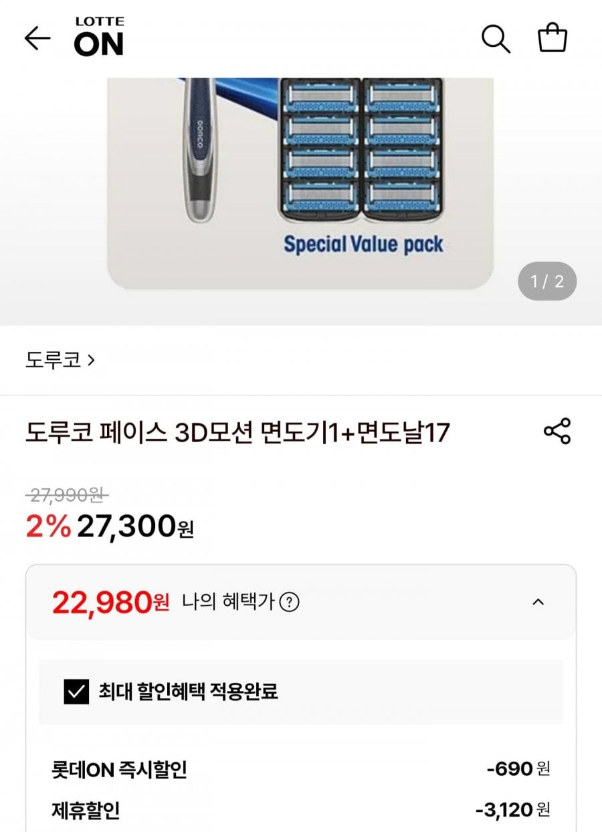Open the 나의 혜택가 help question icon

pos(289,602)
